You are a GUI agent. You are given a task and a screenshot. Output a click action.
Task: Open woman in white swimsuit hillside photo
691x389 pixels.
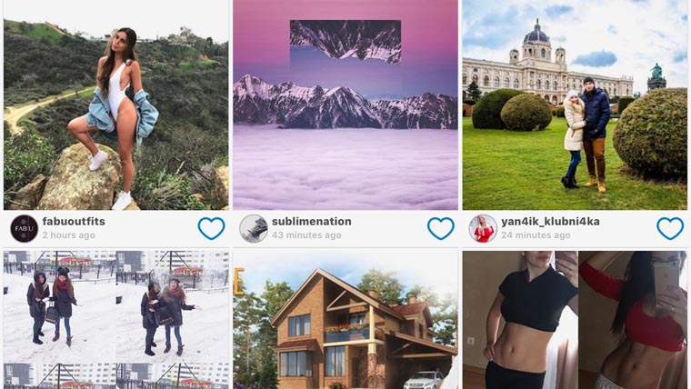(x=115, y=105)
